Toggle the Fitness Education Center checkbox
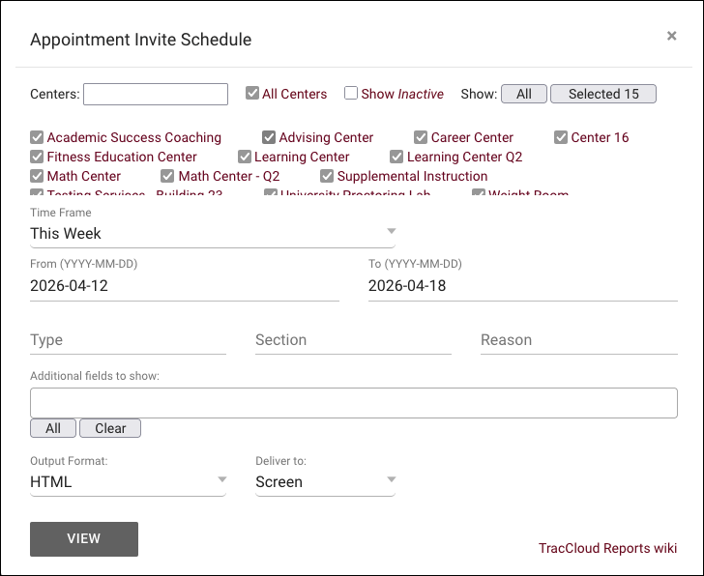Image resolution: width=704 pixels, height=576 pixels. [37, 157]
